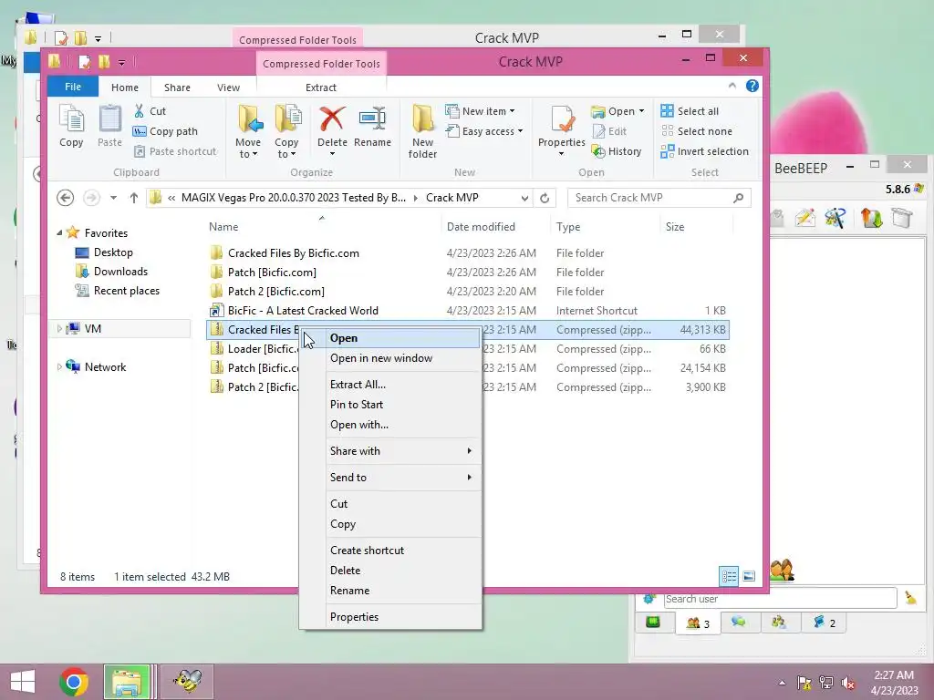Expand the VM tree node
This screenshot has height=700, width=934.
tap(59, 328)
